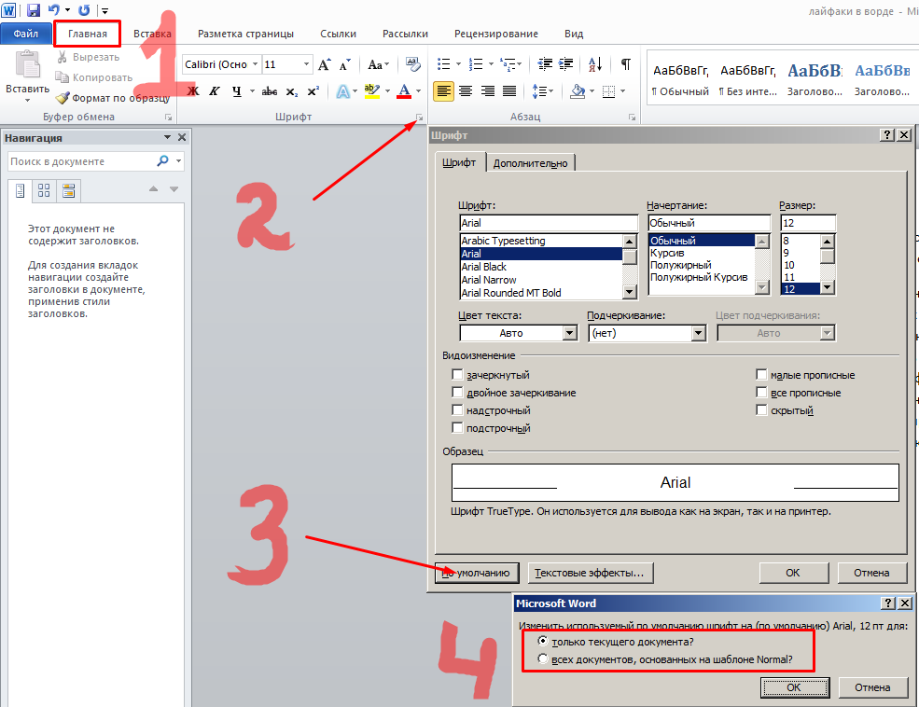Check малые прописные checkbox

pyautogui.click(x=761, y=374)
